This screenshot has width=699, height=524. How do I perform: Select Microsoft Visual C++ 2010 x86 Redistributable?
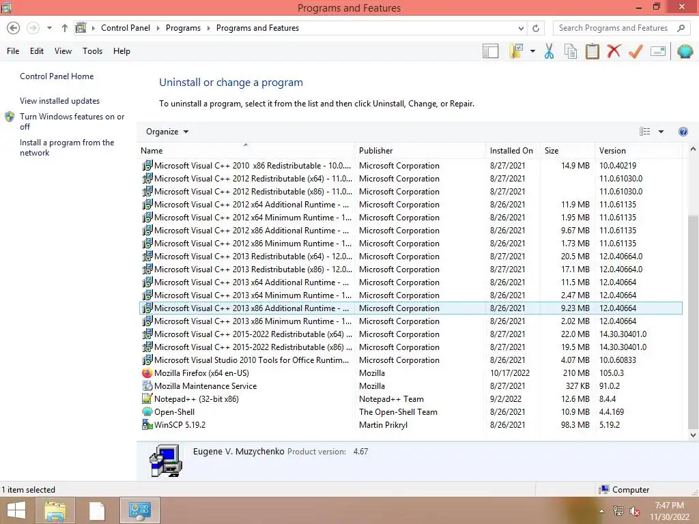point(410,165)
